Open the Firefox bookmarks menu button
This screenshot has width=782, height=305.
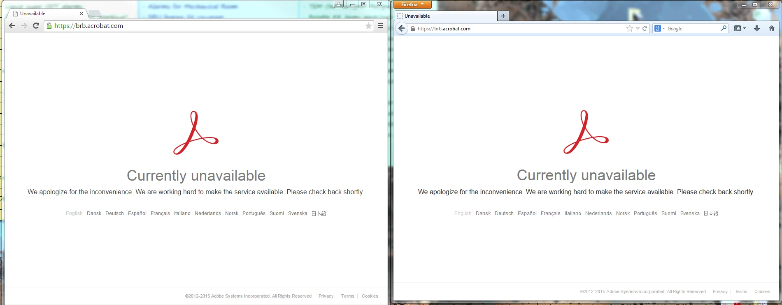(740, 28)
